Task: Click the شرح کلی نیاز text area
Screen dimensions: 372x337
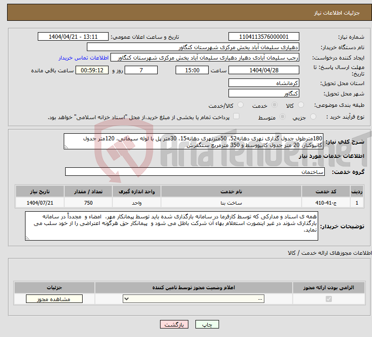Action: (x=194, y=141)
